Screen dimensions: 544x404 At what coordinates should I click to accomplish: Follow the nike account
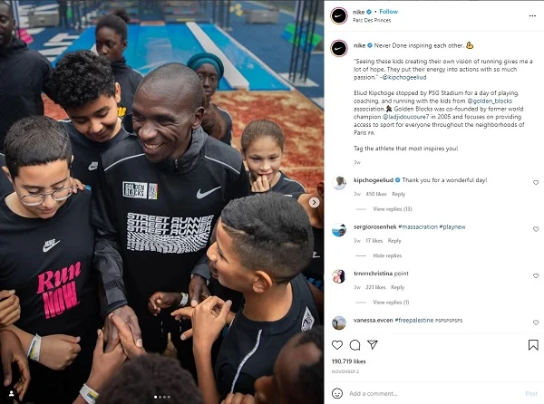coord(389,12)
